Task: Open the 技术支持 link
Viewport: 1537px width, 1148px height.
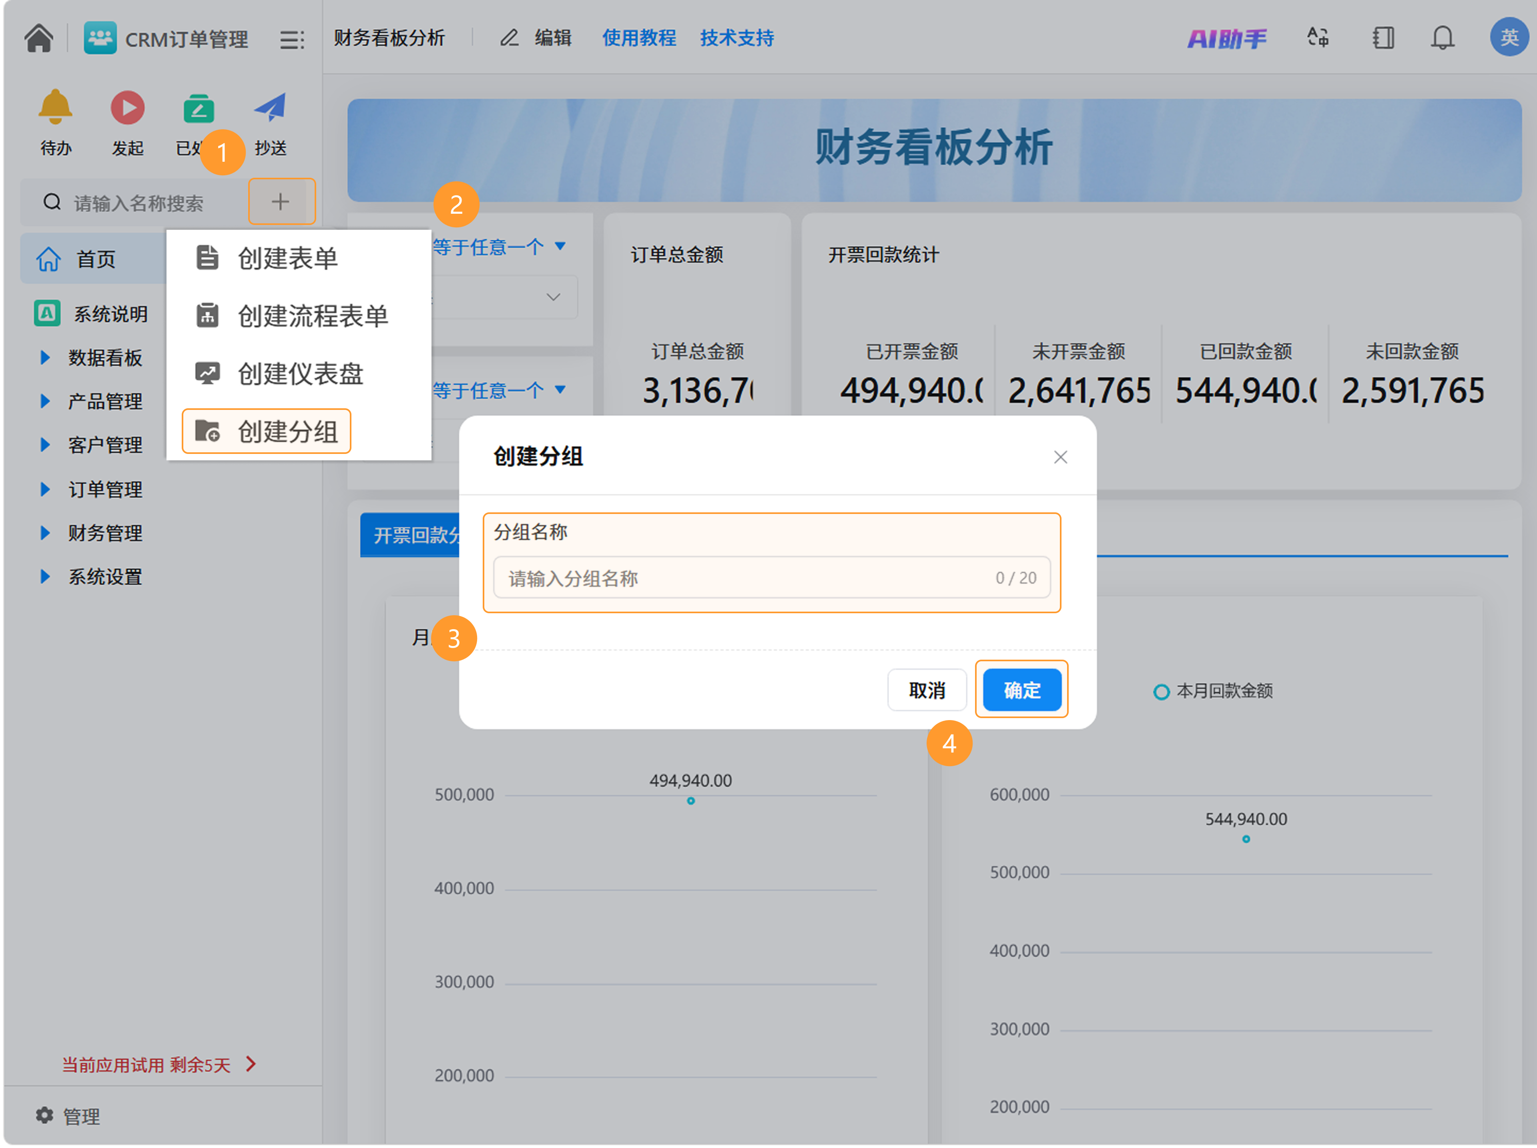Action: click(x=737, y=38)
